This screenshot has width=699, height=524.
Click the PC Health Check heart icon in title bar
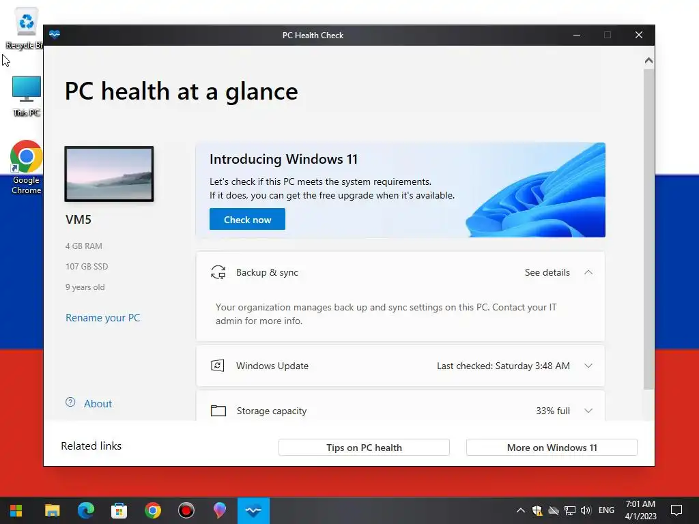click(55, 35)
